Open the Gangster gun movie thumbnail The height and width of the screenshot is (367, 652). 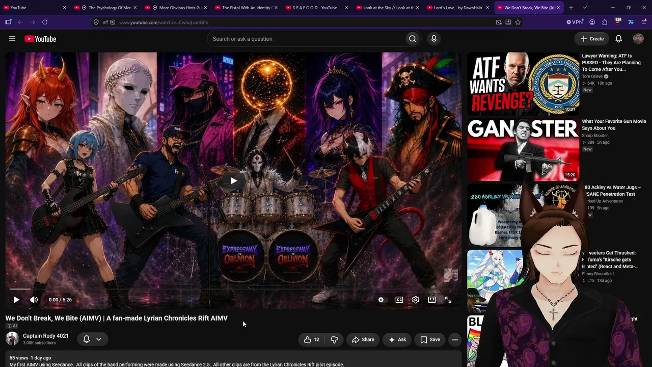523,149
